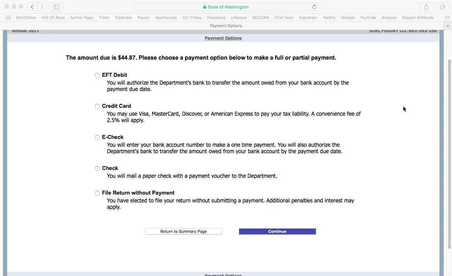Screen dimensions: 452x276
Task: Open the Author Page bookmark
Action: [82, 17]
